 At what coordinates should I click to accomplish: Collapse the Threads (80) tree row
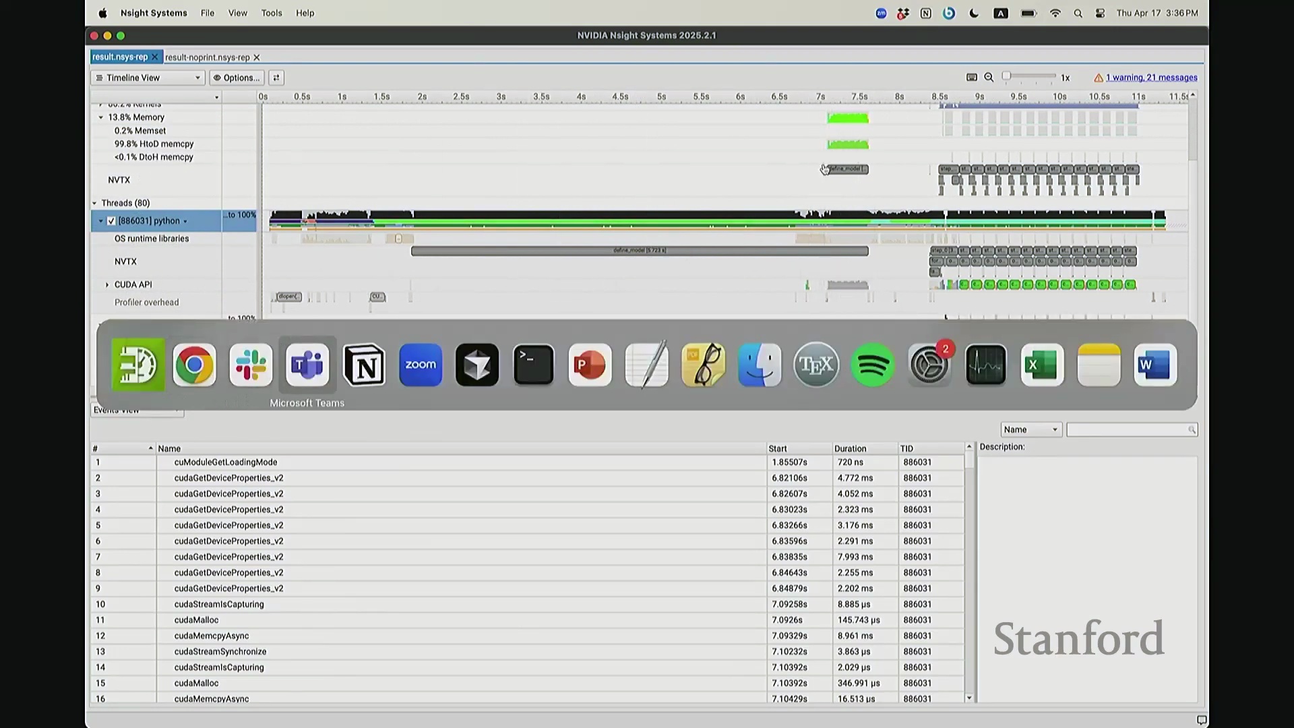point(95,203)
